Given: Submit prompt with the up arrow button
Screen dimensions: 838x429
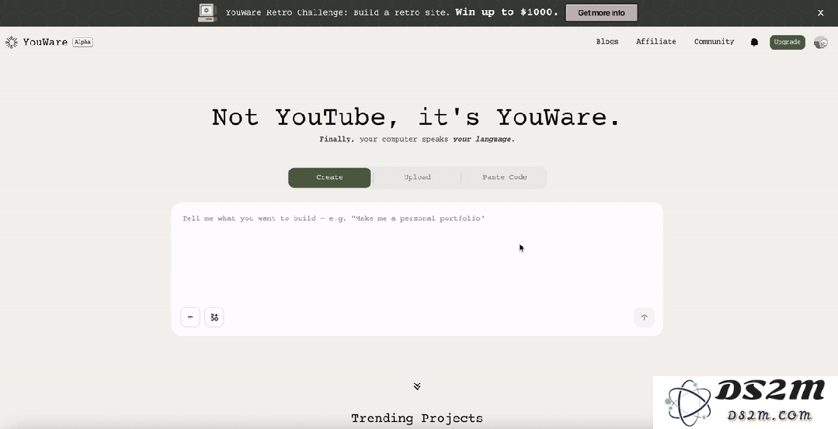Looking at the screenshot, I should pos(644,317).
